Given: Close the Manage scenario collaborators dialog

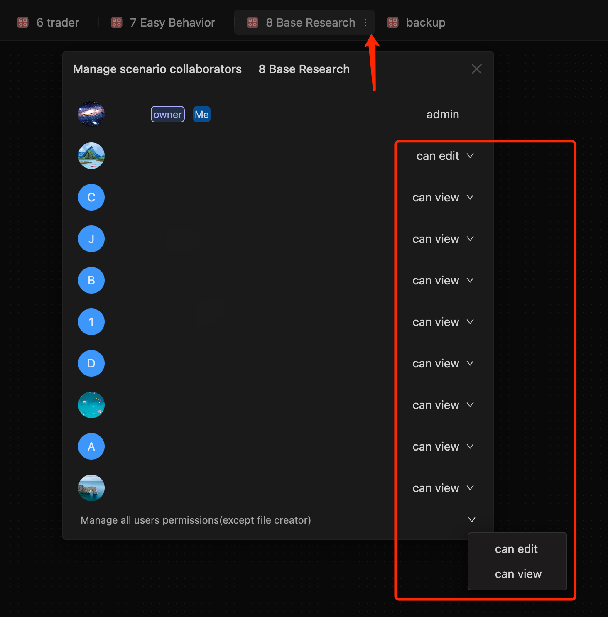Looking at the screenshot, I should coord(476,69).
